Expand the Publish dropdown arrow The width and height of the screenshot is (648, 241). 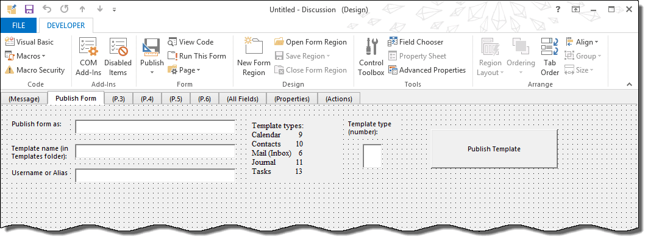[152, 73]
